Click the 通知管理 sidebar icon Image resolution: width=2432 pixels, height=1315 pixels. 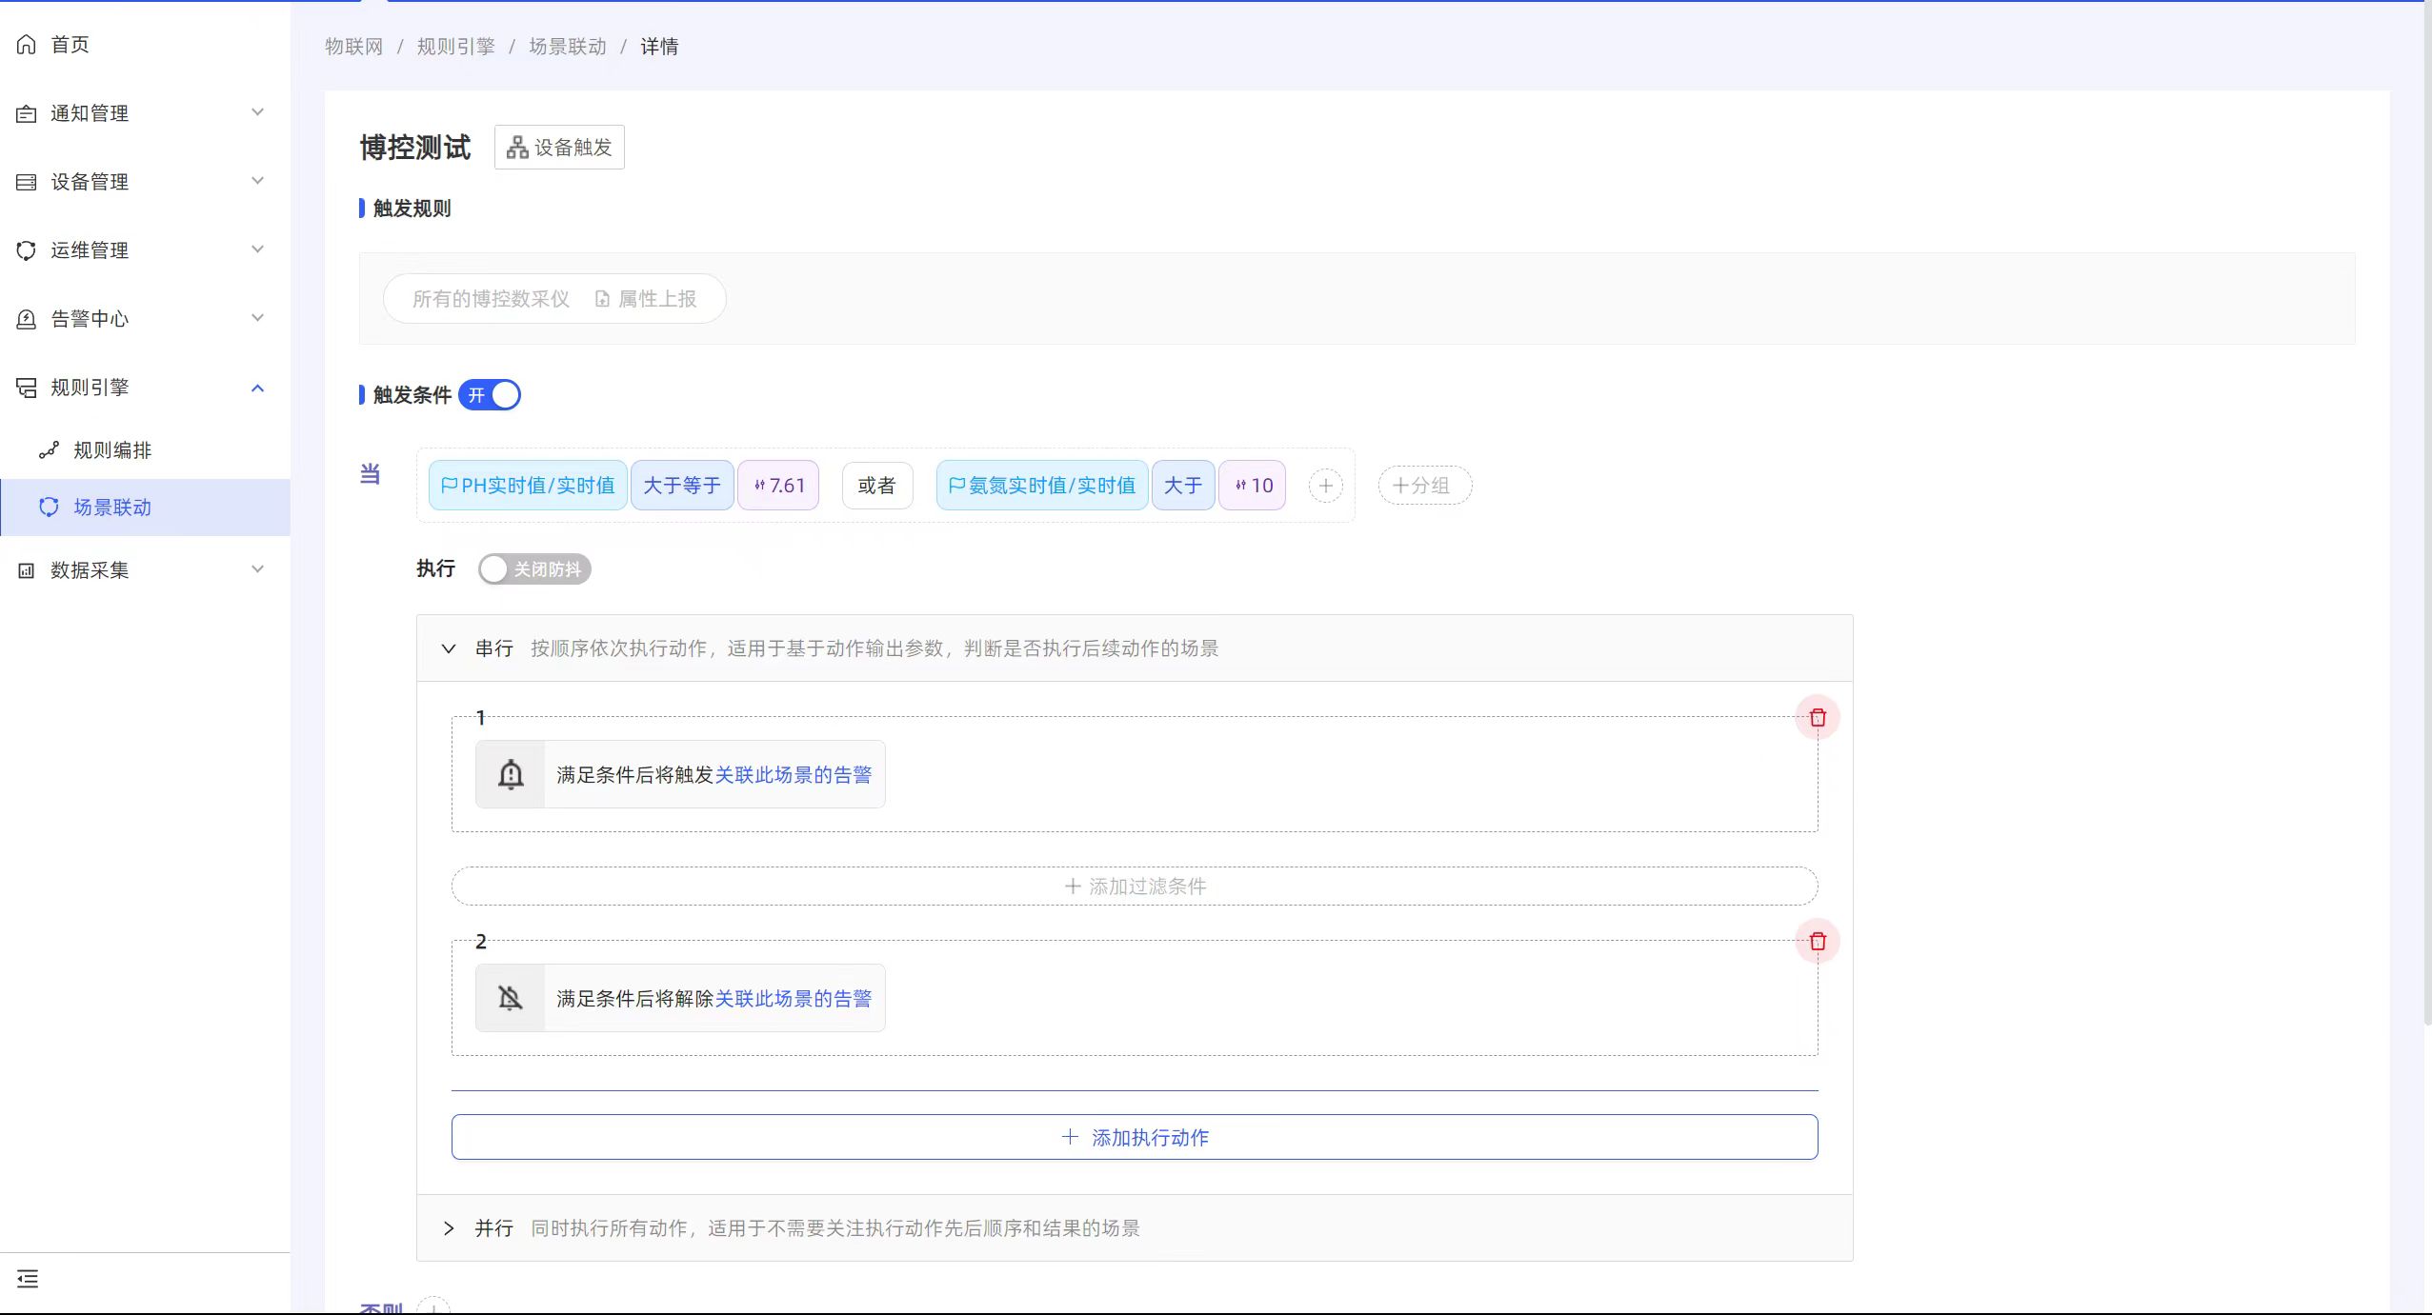click(x=27, y=113)
